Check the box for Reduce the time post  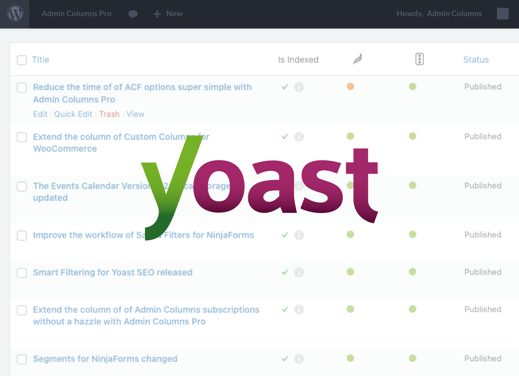click(x=22, y=88)
